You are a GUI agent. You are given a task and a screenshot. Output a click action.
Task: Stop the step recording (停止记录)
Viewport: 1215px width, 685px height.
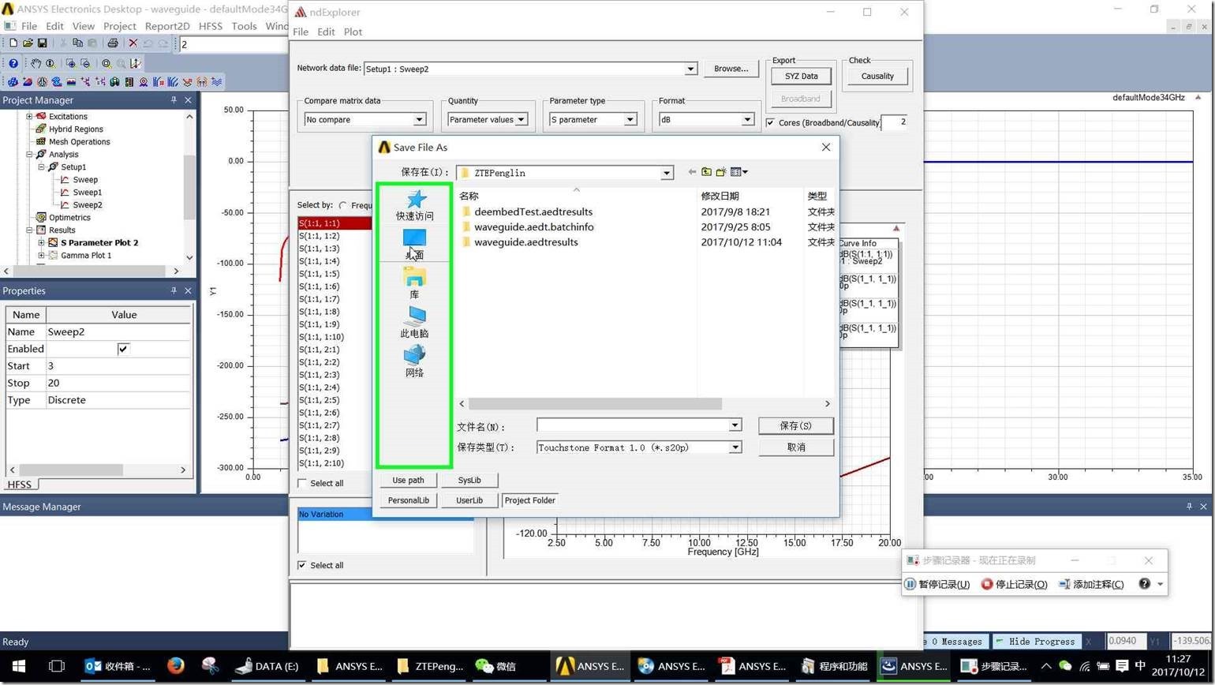(x=1014, y=584)
